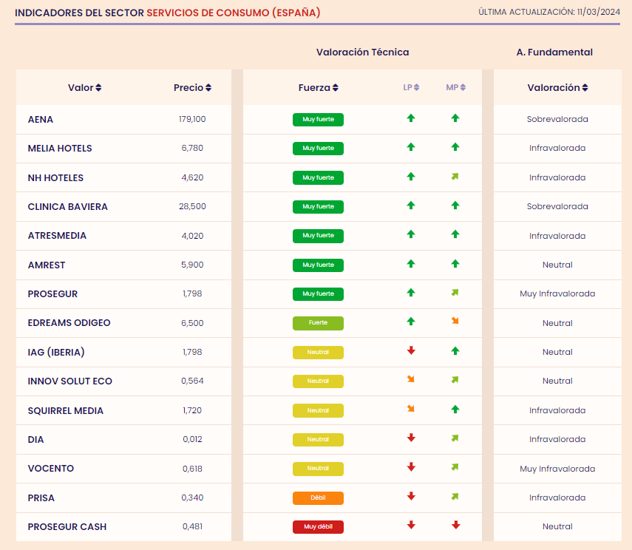
Task: Sort by LP trend column
Action: (x=411, y=87)
